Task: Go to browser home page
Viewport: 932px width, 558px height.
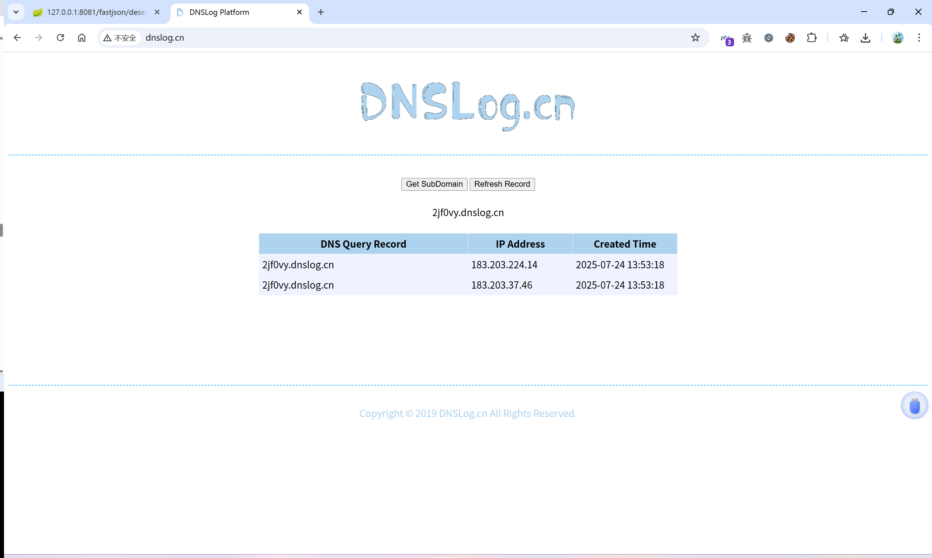Action: (x=82, y=38)
